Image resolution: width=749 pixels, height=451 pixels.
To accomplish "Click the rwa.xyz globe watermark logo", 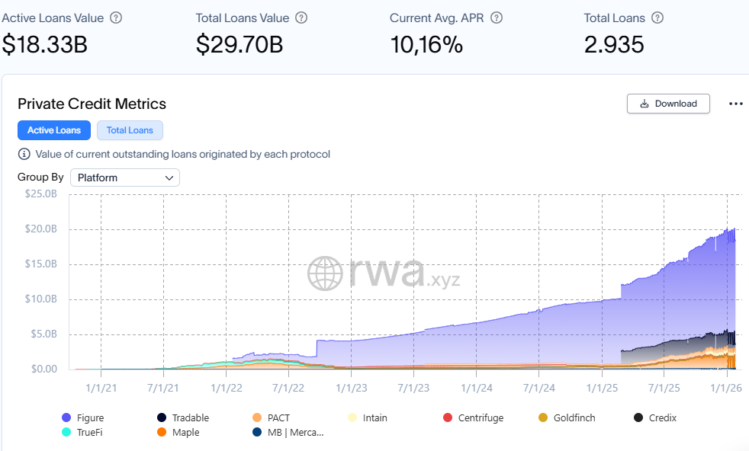I will pos(325,273).
